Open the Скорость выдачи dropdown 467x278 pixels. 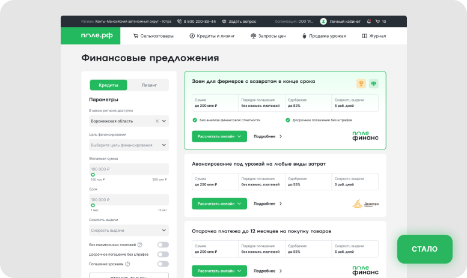[129, 231]
